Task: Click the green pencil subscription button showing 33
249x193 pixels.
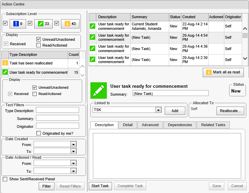Action: [43, 24]
